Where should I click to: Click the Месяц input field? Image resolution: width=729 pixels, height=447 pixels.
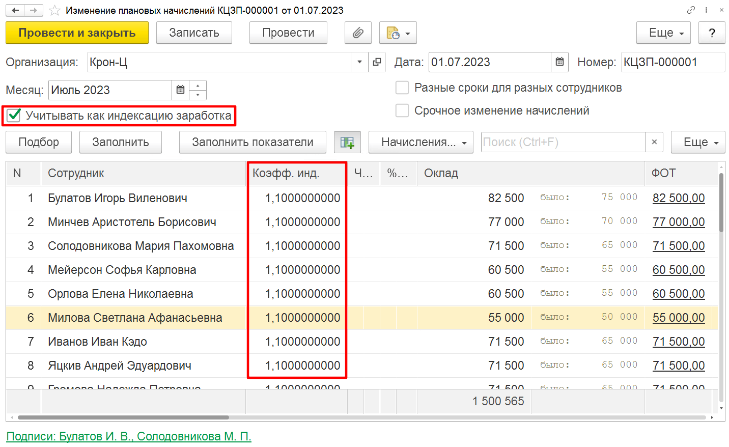(x=110, y=90)
